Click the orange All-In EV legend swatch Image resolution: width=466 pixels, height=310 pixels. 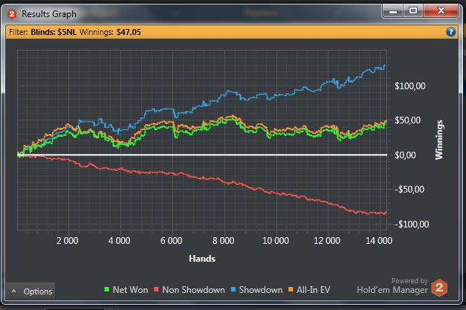pyautogui.click(x=291, y=289)
